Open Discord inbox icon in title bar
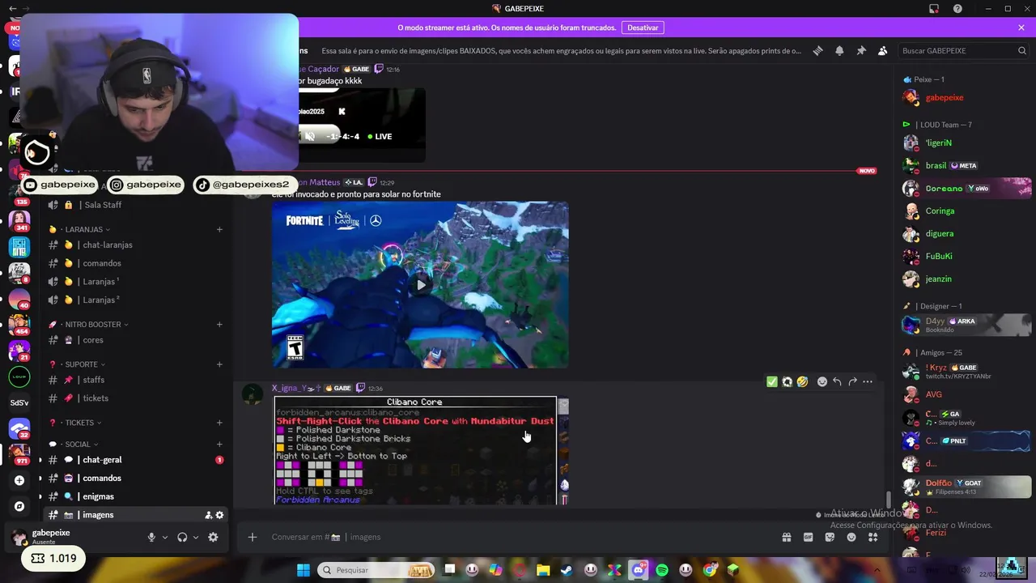 point(934,9)
